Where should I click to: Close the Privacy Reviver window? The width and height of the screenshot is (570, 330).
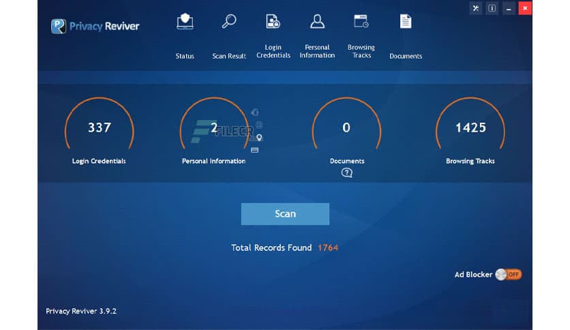click(x=525, y=8)
